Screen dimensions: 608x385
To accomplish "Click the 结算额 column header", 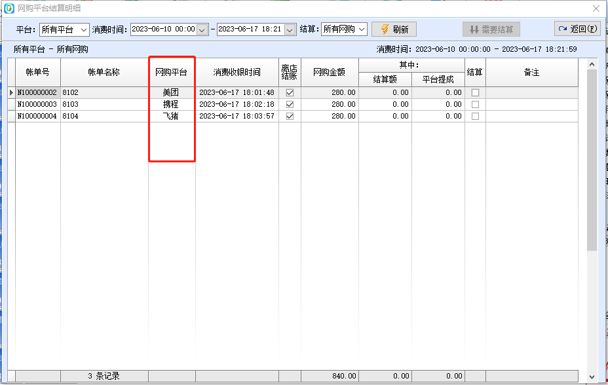I will click(385, 79).
